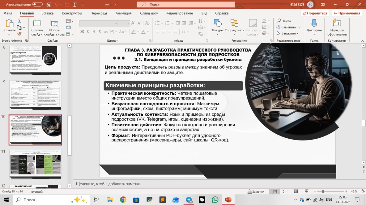Open the font size combo box

[x=124, y=23]
